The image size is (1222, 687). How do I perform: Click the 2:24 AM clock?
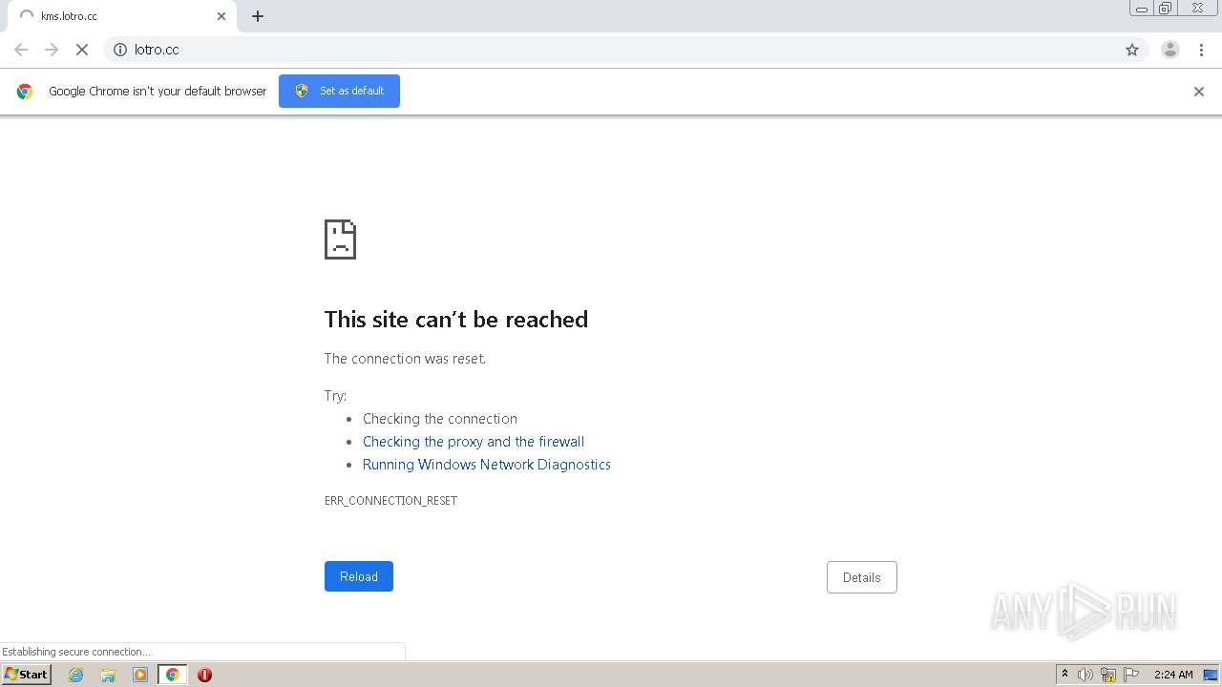coord(1173,675)
